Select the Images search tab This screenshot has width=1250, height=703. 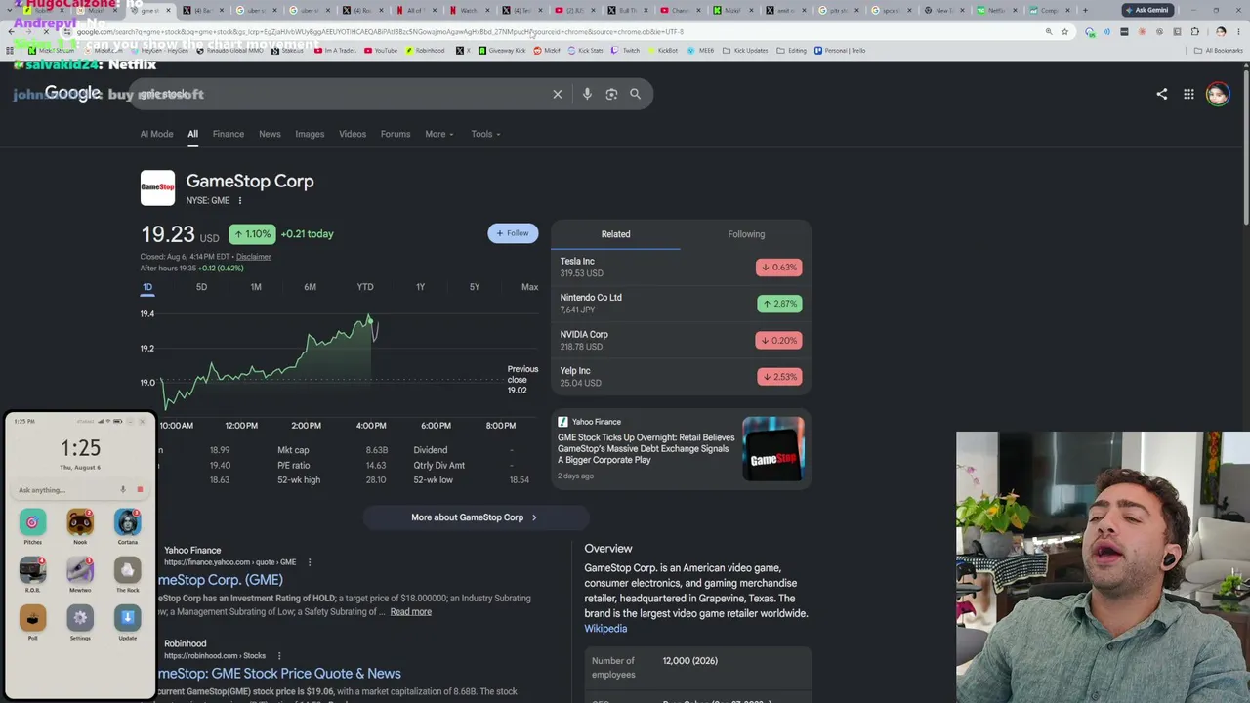point(310,134)
